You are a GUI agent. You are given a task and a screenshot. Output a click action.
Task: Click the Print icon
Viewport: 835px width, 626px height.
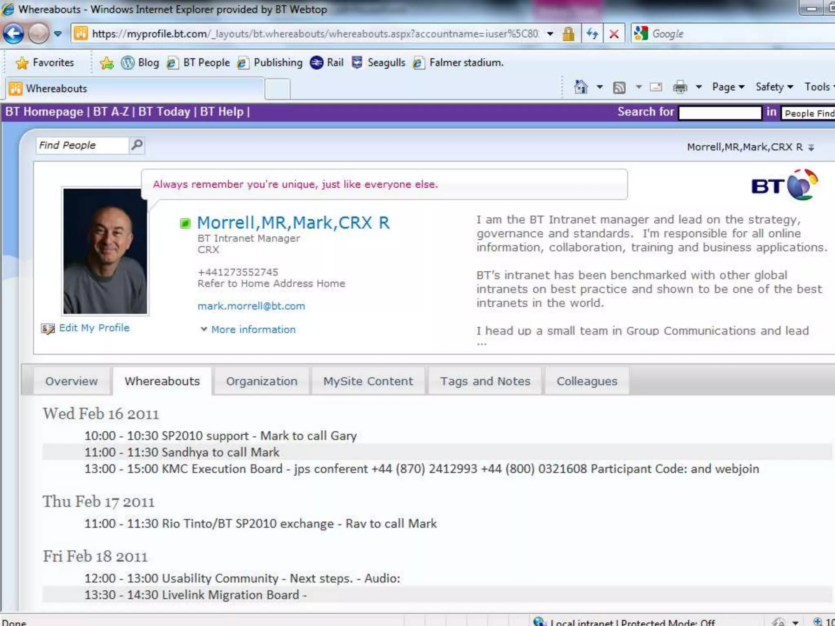[680, 87]
